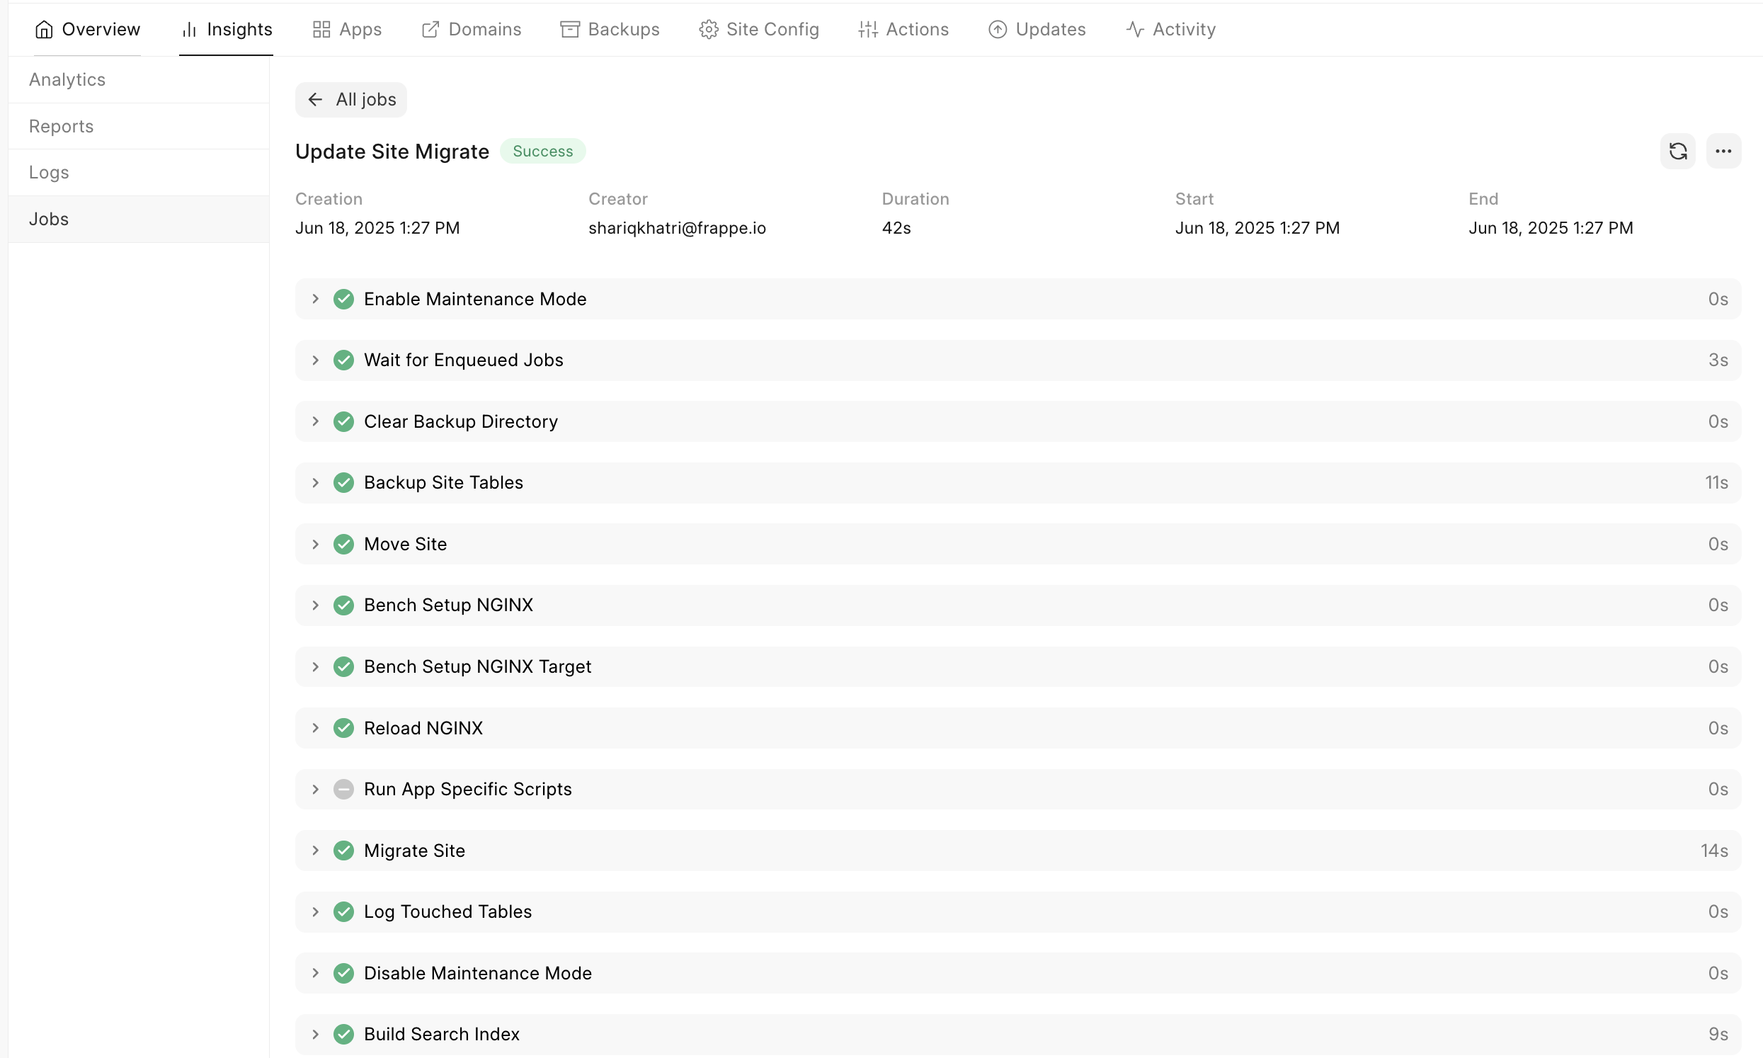Click the sliders icon beside Actions
Image resolution: width=1763 pixels, height=1058 pixels.
pos(867,29)
